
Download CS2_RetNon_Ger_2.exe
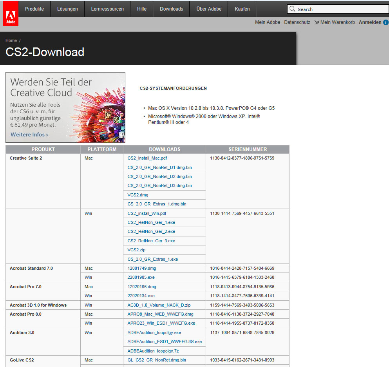point(151,231)
